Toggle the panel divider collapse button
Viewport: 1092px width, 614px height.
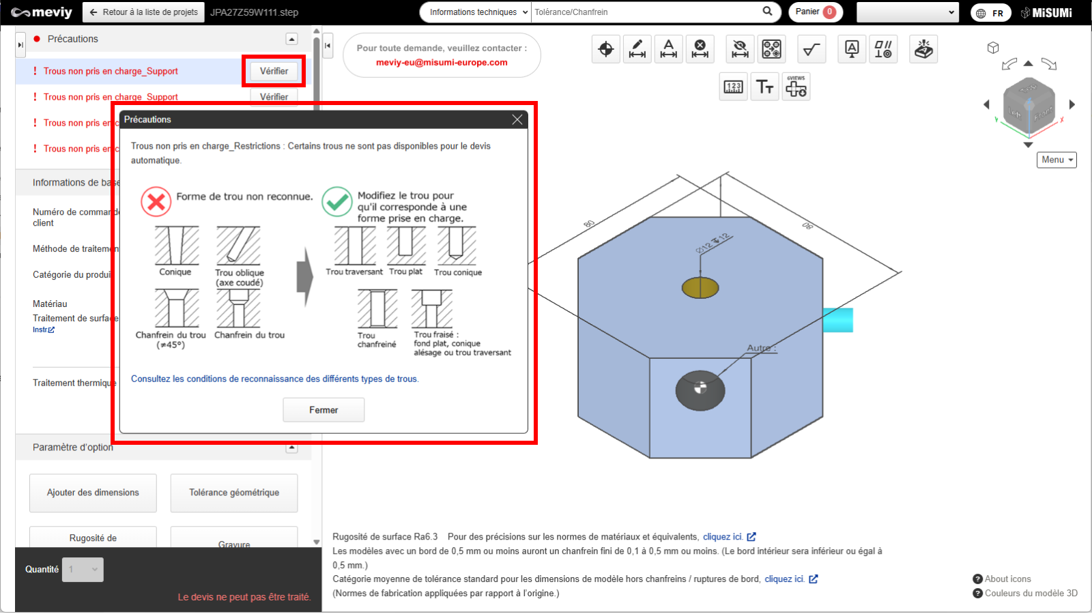[328, 46]
